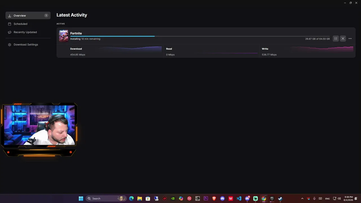Screen dimensions: 361x203
Task: Click the Write speed graph
Action: 322,49
